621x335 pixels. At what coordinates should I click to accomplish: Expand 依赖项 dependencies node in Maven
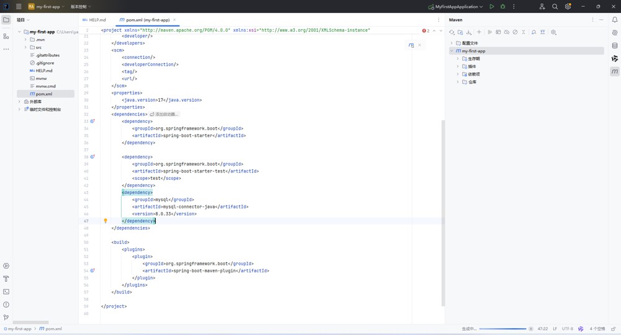point(458,74)
